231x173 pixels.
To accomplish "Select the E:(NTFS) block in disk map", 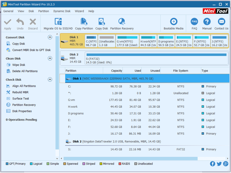I will click(x=184, y=41).
